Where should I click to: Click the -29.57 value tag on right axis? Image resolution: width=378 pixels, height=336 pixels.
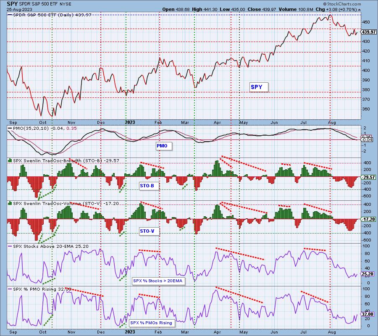click(x=368, y=177)
